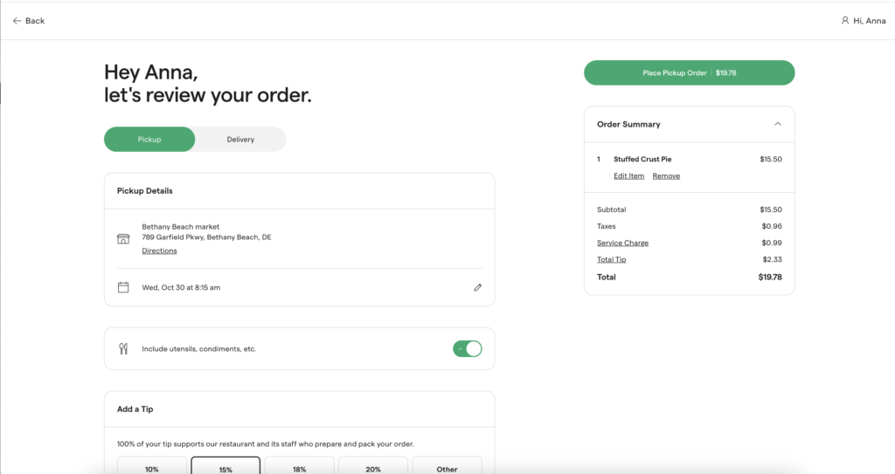Open the Service Charge details link

(x=622, y=243)
